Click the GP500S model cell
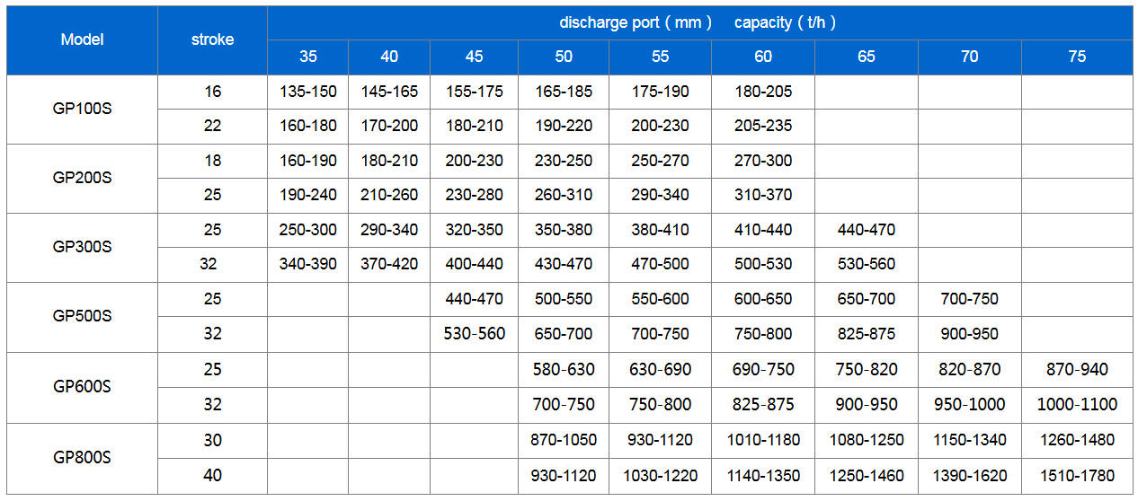The height and width of the screenshot is (501, 1138). [82, 316]
